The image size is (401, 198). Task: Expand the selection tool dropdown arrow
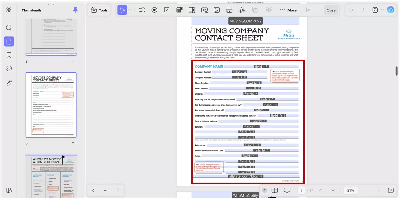pyautogui.click(x=129, y=10)
